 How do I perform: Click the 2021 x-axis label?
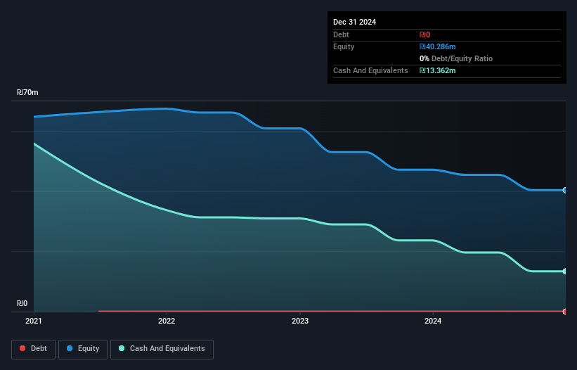(x=34, y=321)
